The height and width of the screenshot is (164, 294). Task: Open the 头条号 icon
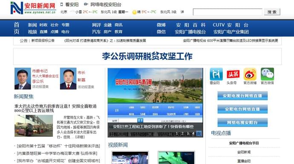click(x=233, y=74)
